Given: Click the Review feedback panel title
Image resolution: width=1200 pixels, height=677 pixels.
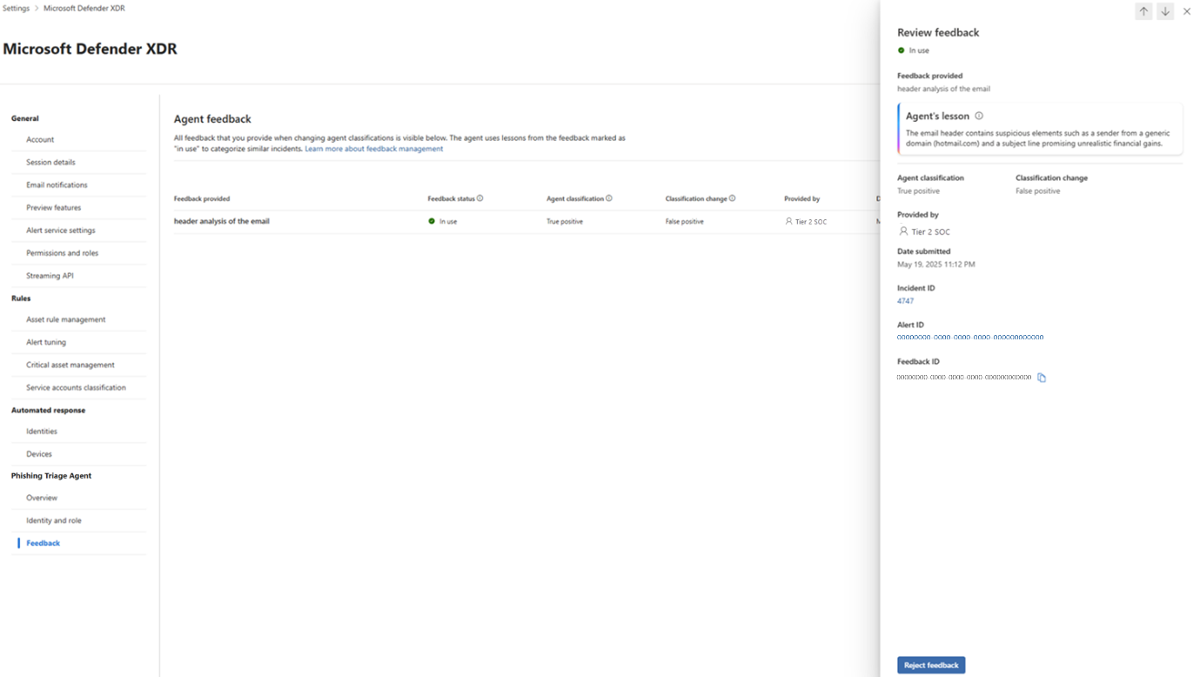Looking at the screenshot, I should 938,32.
